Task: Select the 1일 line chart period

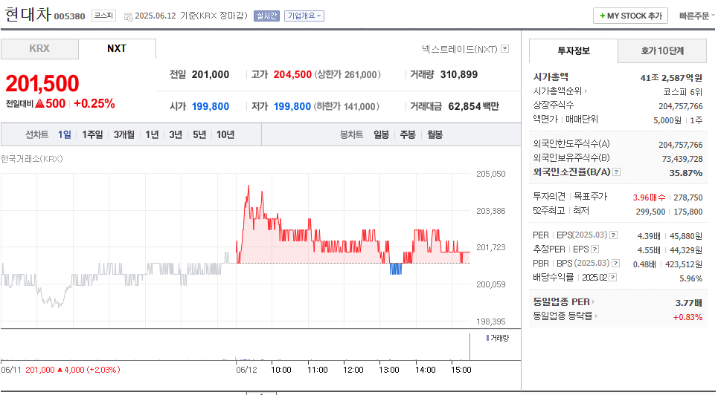Action: click(65, 134)
